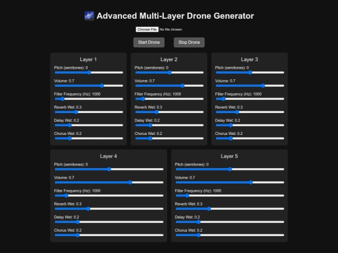
Task: Click Layer 5 Filter Frequency slider
Action: pyautogui.click(x=230, y=196)
